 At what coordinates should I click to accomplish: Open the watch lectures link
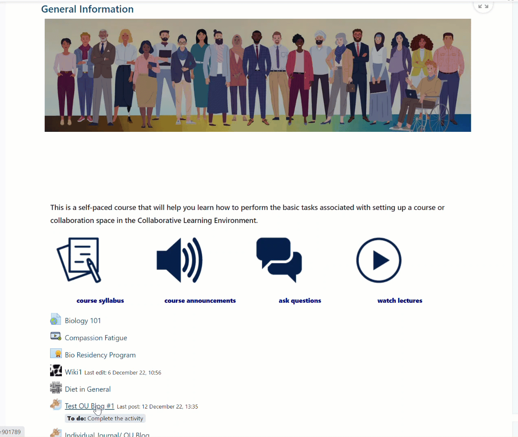(400, 301)
